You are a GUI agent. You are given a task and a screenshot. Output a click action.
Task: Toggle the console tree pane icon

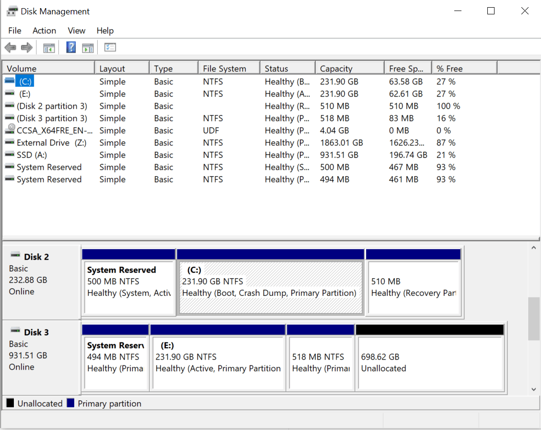[x=49, y=48]
